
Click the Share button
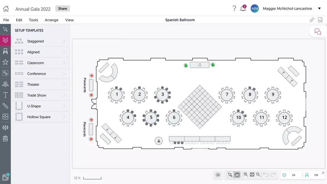(62, 9)
